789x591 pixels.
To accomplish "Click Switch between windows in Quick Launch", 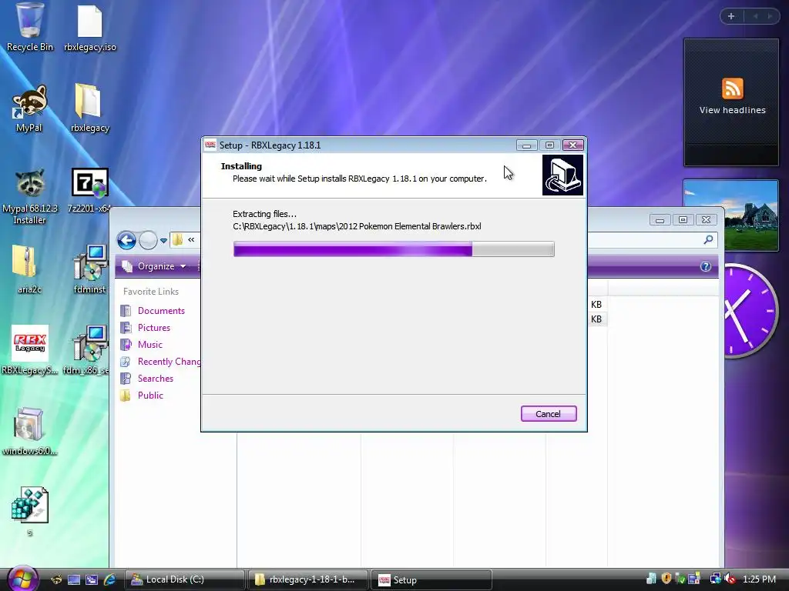I will [x=91, y=579].
